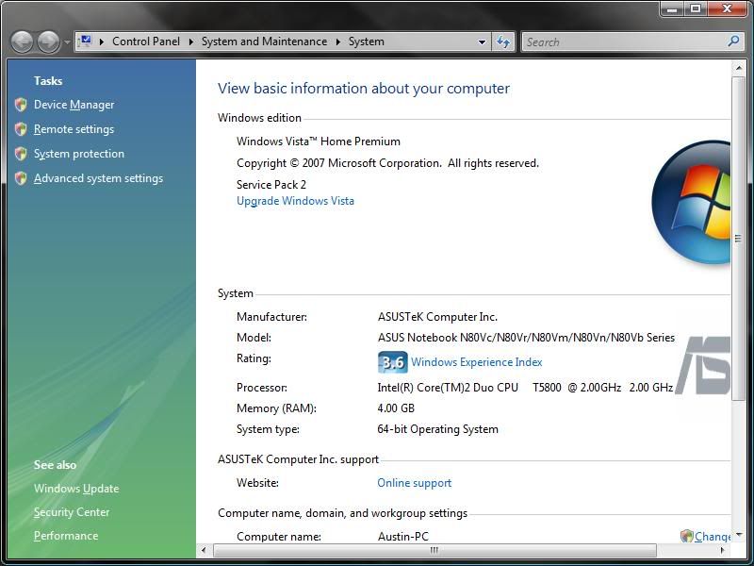The width and height of the screenshot is (754, 566).
Task: Click the Intel Core 2 Duo processor text
Action: 525,388
